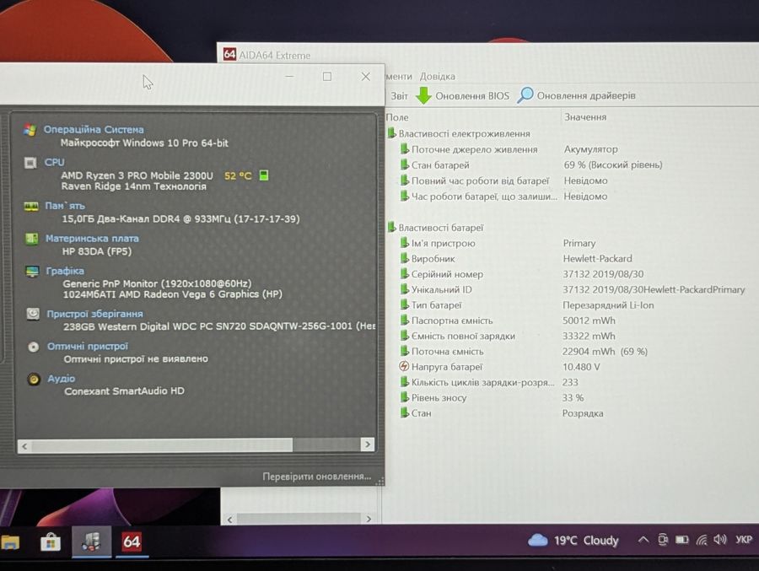Open the Оптичні пристрої section link

pyautogui.click(x=88, y=346)
